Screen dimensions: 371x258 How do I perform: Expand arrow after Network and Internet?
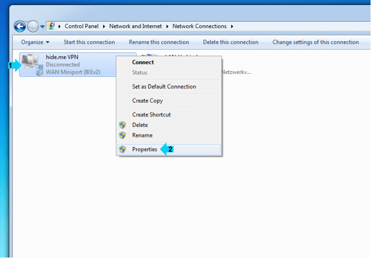(x=167, y=26)
